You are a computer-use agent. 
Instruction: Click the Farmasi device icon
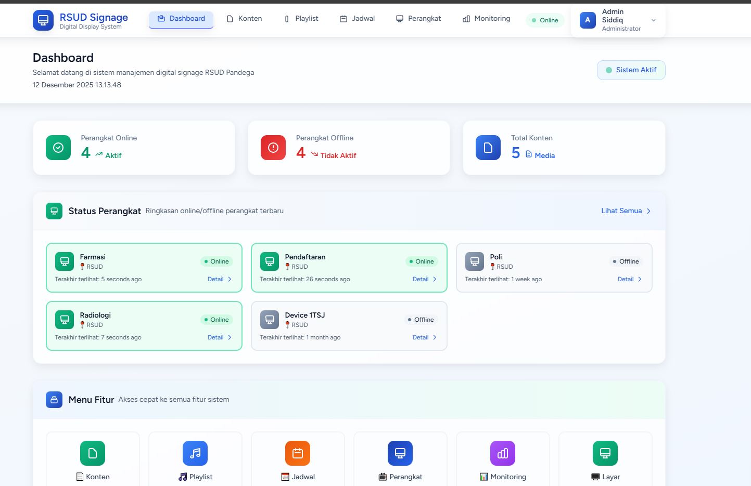click(65, 261)
